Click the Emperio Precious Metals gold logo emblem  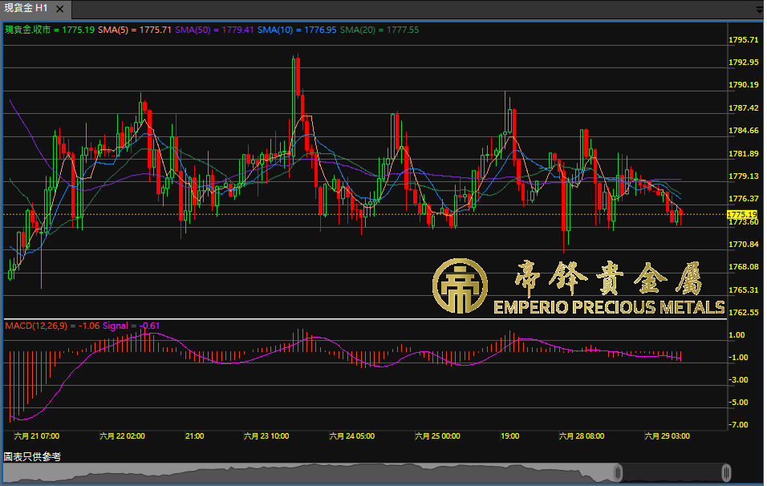(459, 286)
